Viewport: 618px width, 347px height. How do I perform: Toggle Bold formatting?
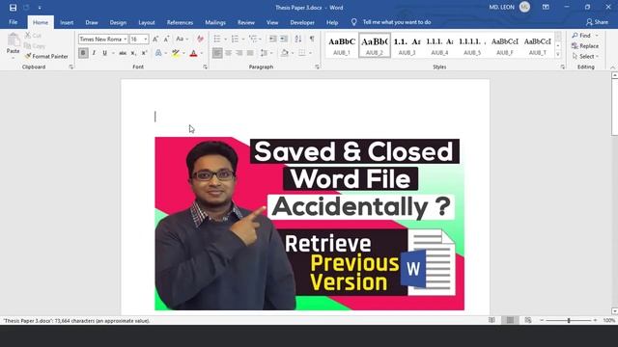[83, 53]
